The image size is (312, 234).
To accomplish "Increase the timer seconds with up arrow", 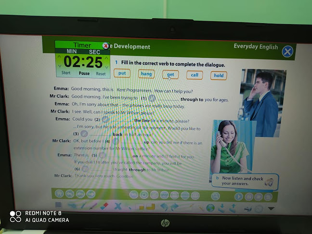I will pos(106,58).
